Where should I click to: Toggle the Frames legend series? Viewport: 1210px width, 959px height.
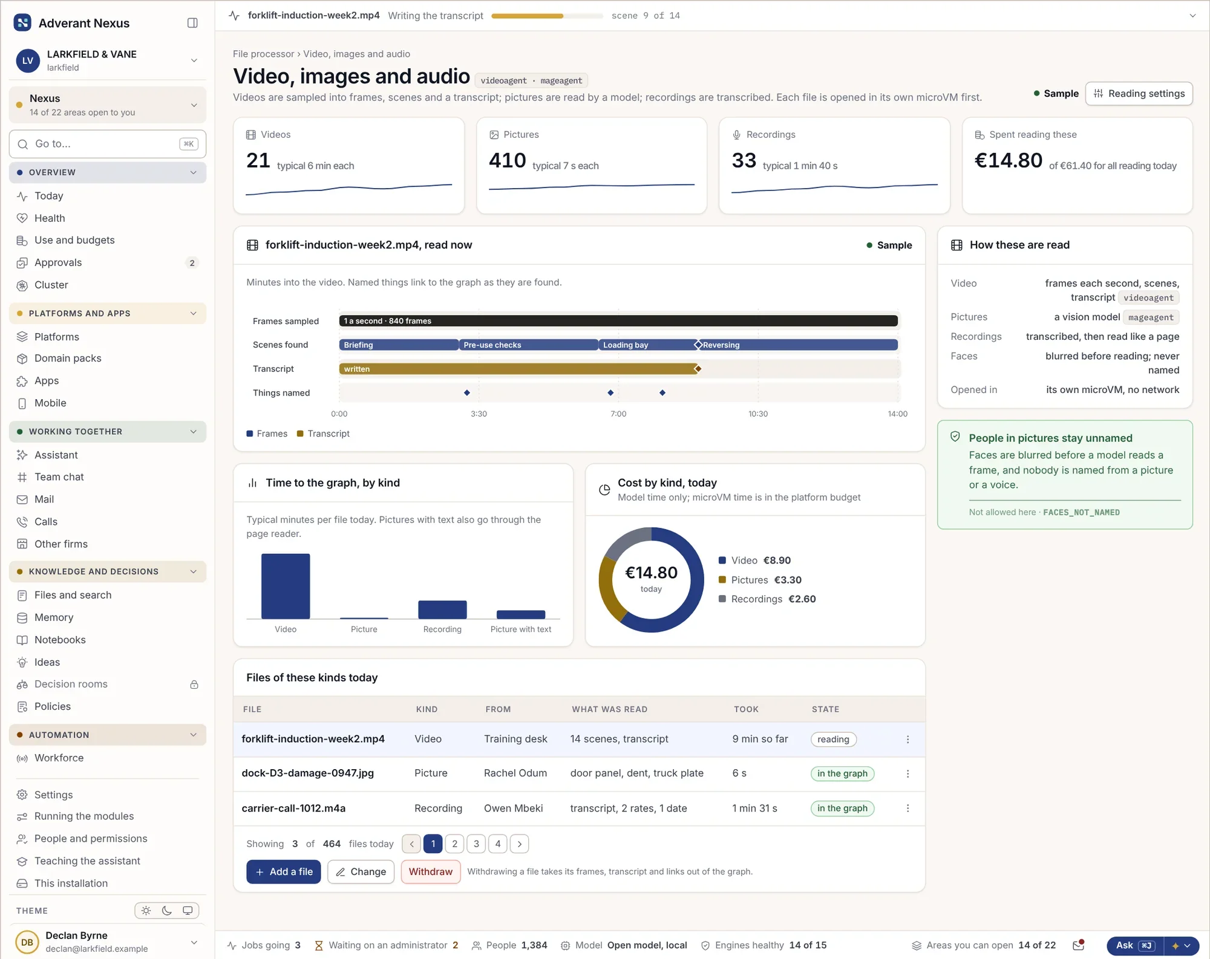pyautogui.click(x=267, y=434)
